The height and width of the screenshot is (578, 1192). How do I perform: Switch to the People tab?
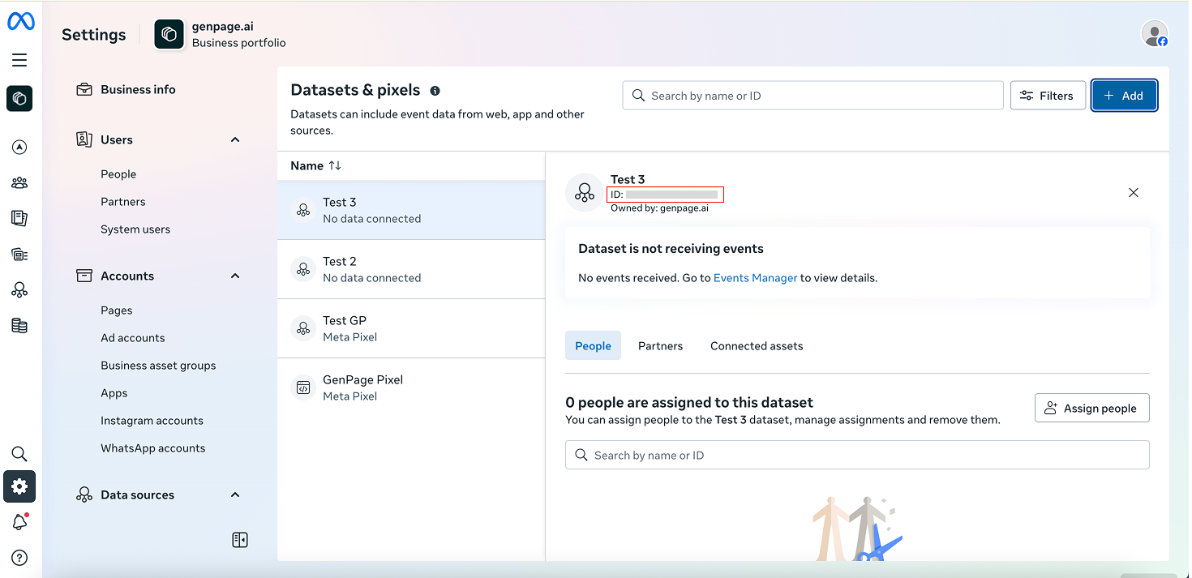(x=593, y=345)
